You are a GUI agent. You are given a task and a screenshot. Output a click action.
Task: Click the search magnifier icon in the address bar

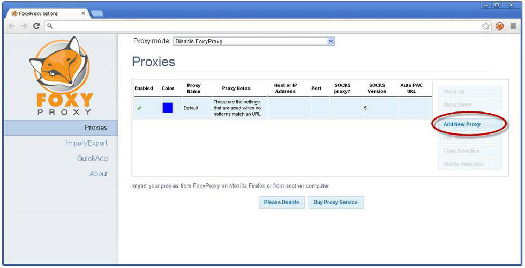[x=50, y=26]
